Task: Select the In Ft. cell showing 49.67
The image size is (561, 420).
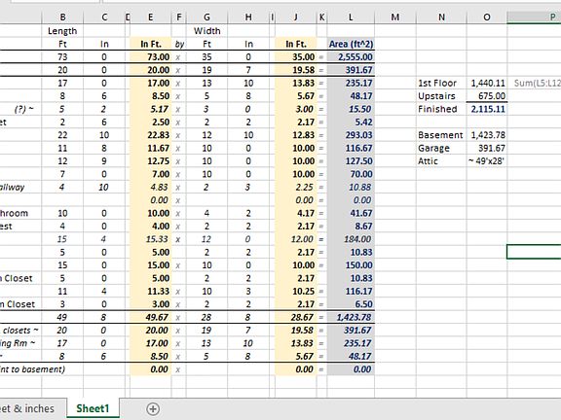Action: click(151, 318)
